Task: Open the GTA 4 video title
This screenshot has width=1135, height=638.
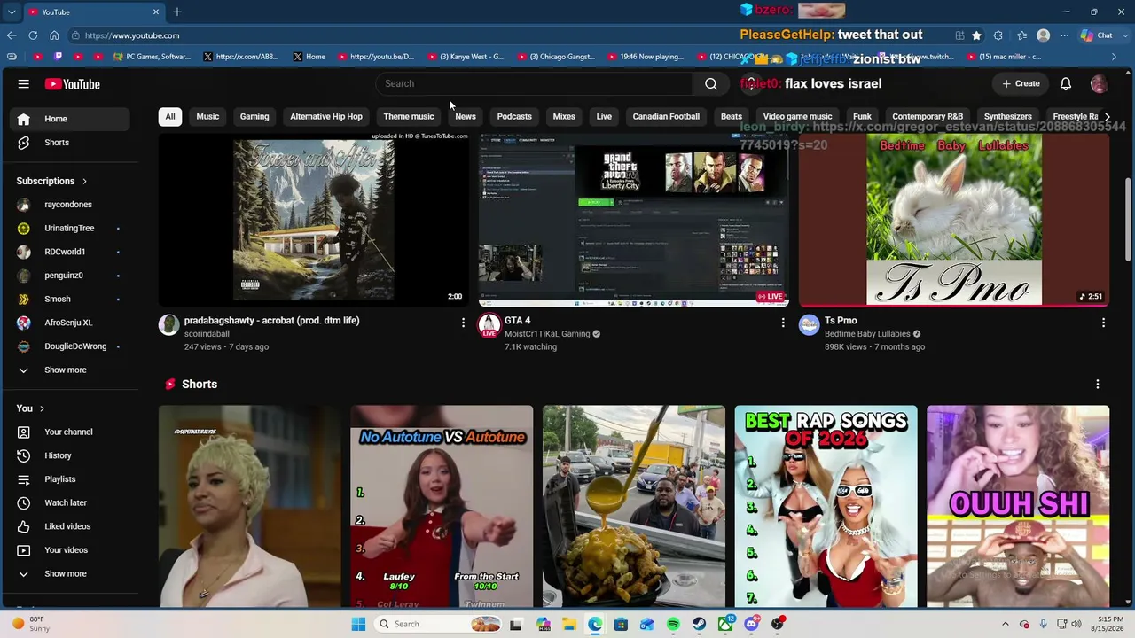Action: pos(518,321)
